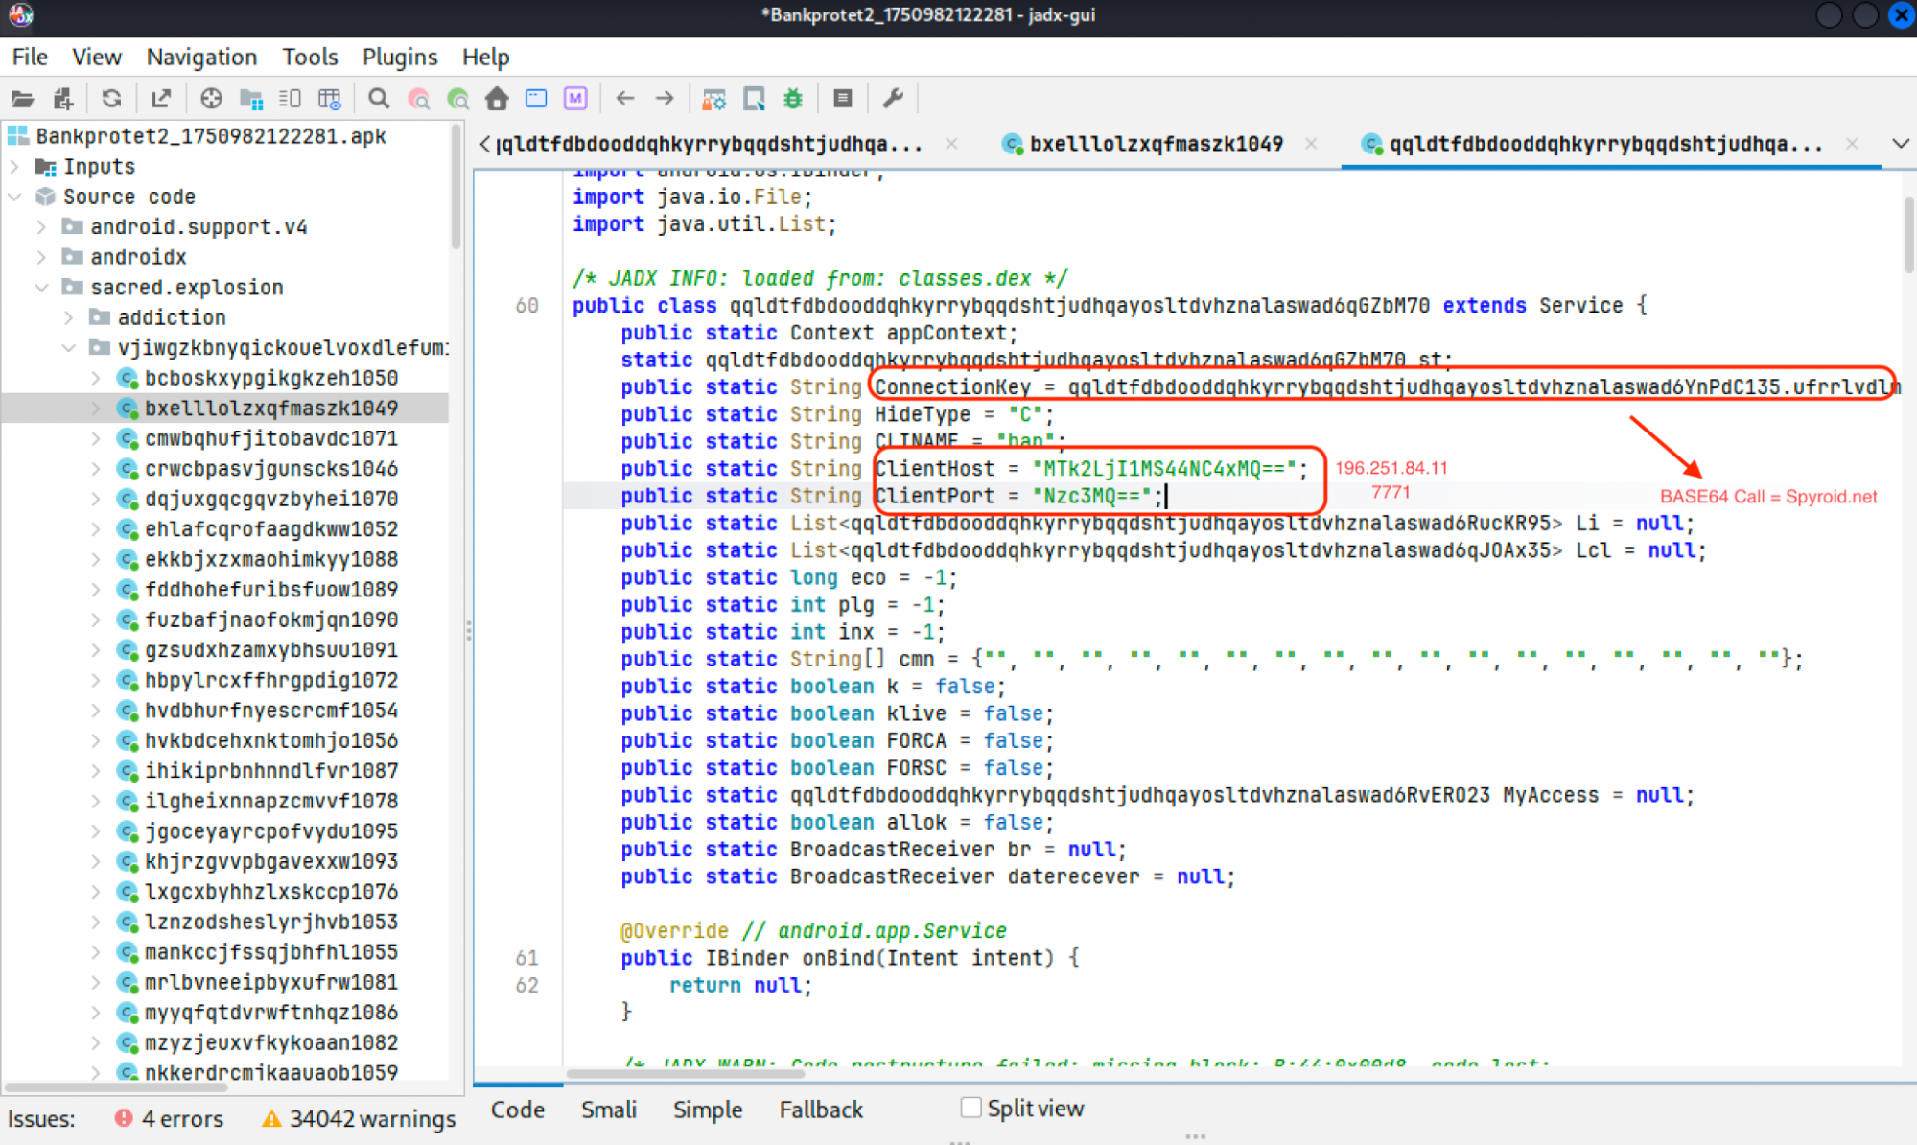Open the comment search icon (green)
Image resolution: width=1917 pixels, height=1145 pixels.
pos(458,99)
